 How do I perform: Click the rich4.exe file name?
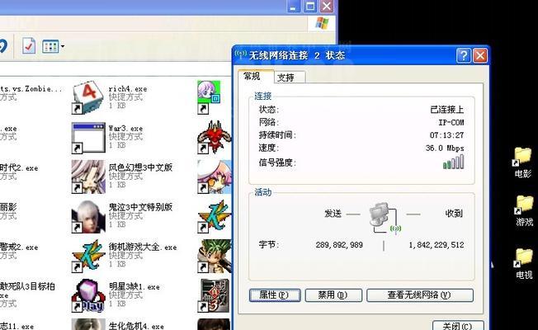128,89
